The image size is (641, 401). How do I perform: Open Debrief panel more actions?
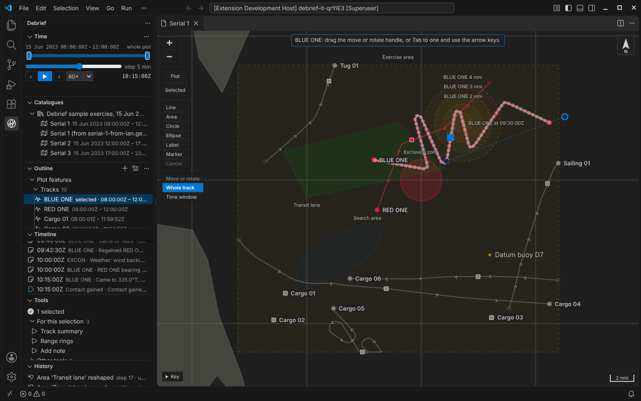click(x=148, y=23)
